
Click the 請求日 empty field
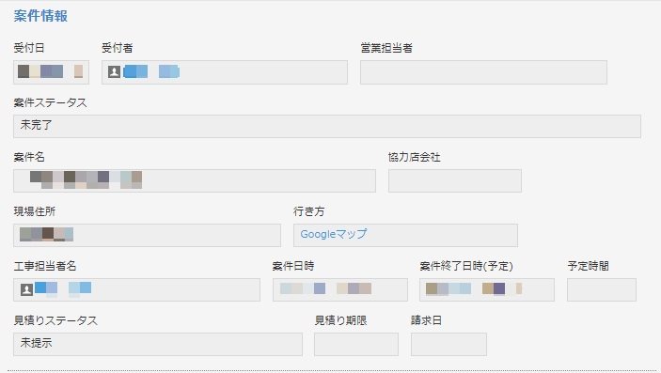click(449, 344)
